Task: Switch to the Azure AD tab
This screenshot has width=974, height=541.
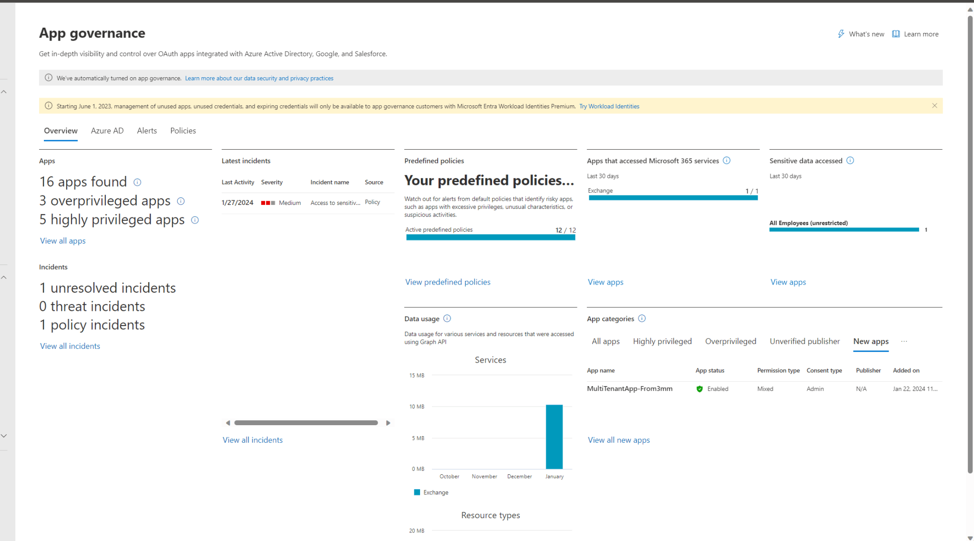Action: click(x=107, y=131)
